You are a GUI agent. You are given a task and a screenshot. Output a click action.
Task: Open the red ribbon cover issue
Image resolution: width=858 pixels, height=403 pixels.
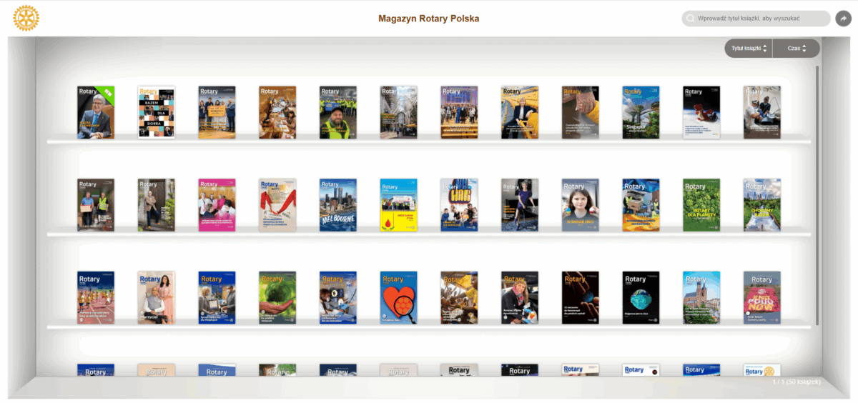tap(277, 205)
